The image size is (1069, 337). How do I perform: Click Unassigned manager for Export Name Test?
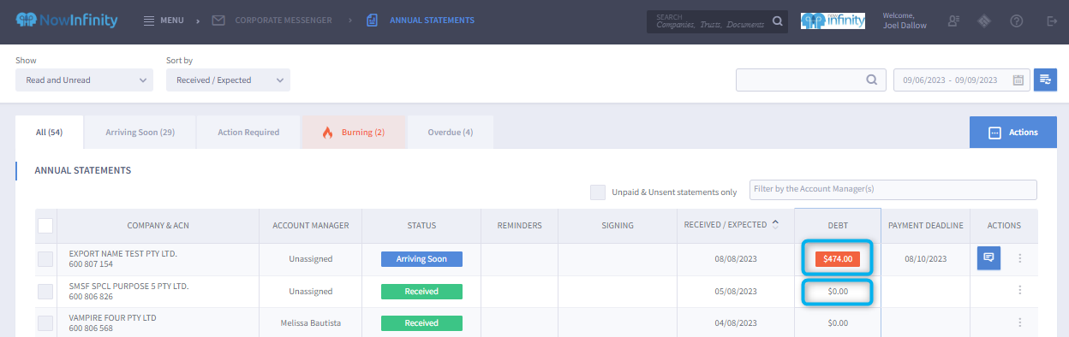pos(311,258)
